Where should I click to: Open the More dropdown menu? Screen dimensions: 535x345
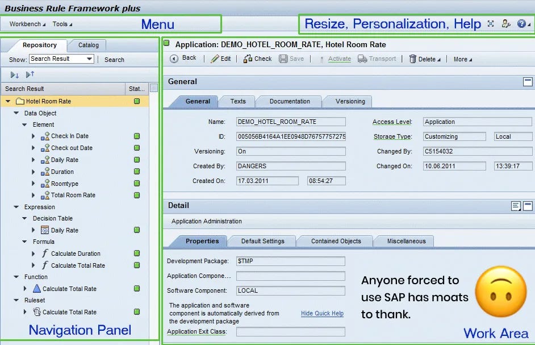(x=463, y=60)
